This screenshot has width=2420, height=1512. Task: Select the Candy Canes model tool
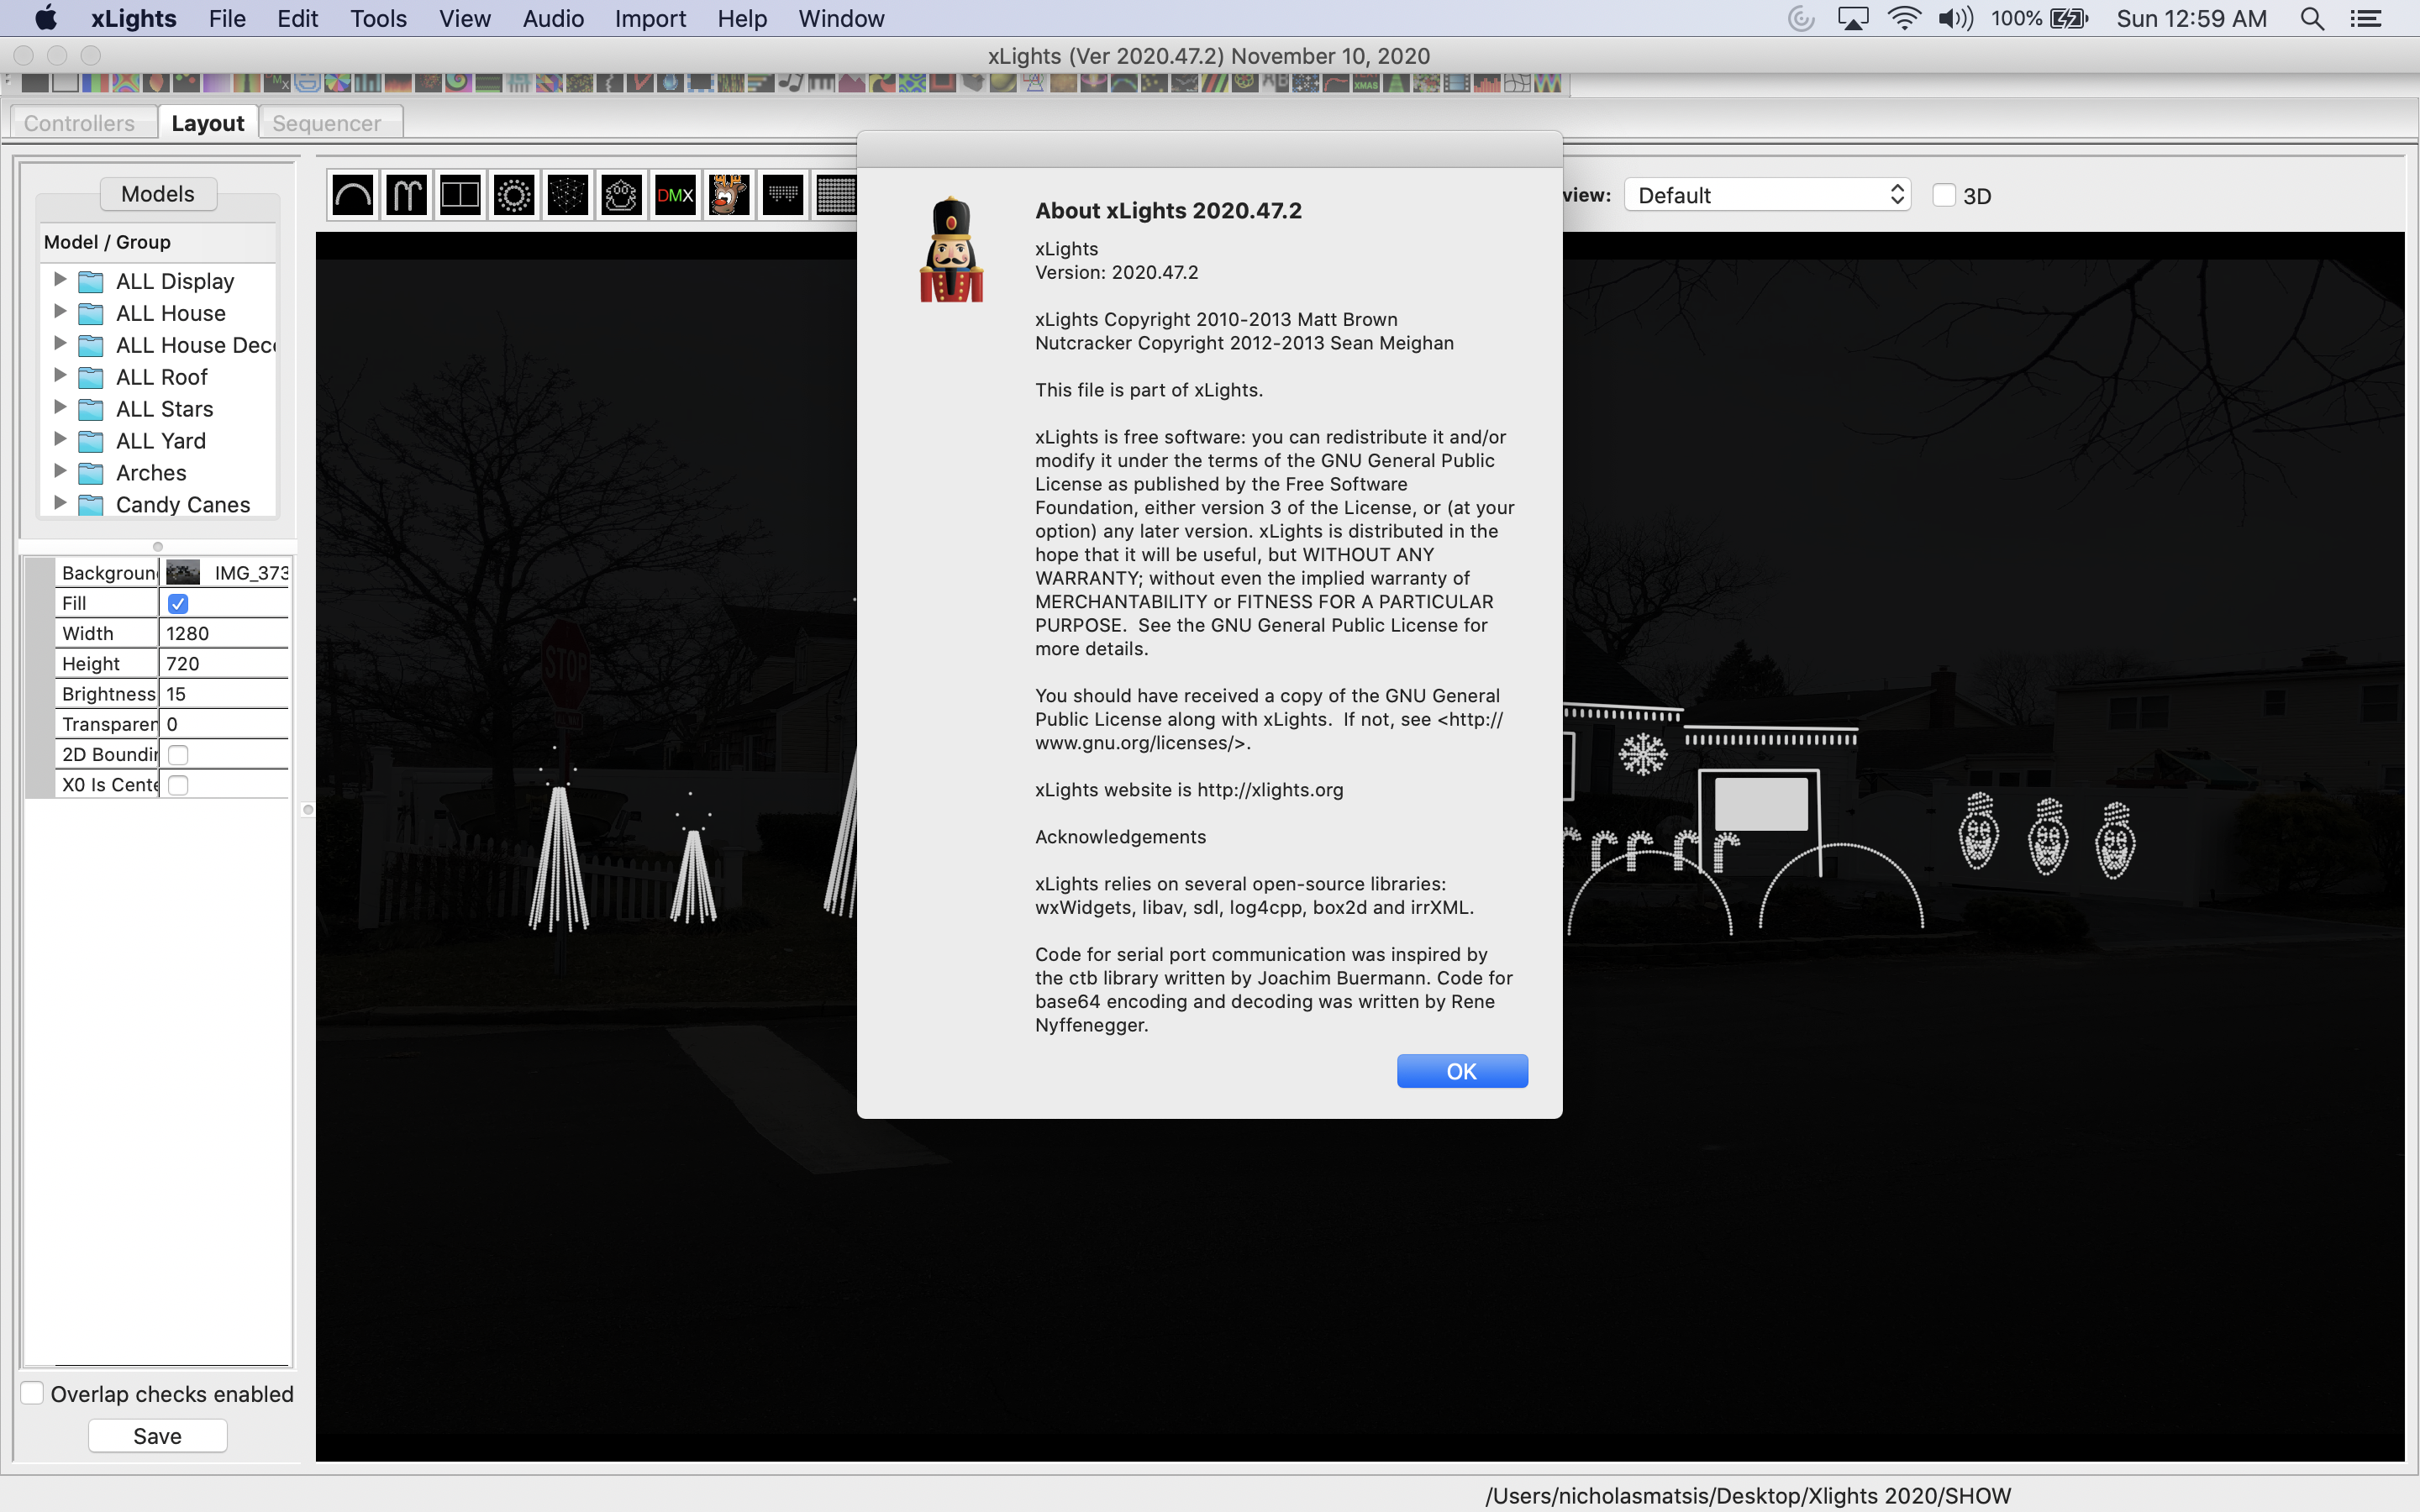[x=406, y=195]
